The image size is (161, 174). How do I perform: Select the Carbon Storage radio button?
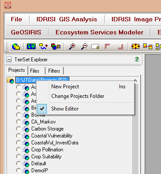point(18,129)
